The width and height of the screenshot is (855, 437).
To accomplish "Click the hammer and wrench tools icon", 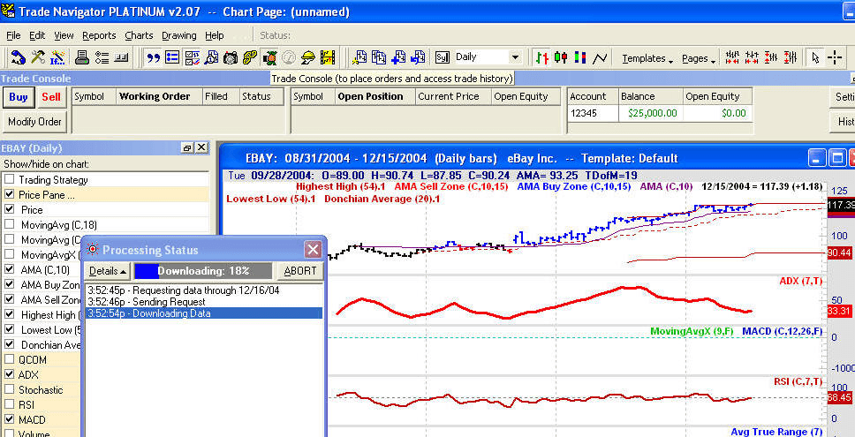I will click(x=38, y=57).
